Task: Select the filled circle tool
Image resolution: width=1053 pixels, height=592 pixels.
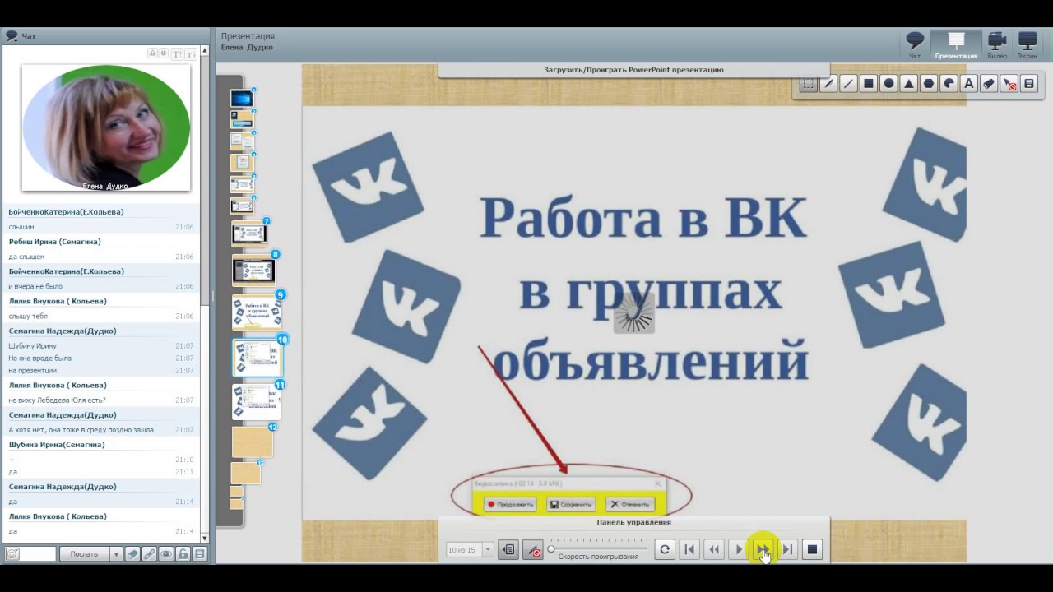Action: tap(888, 84)
